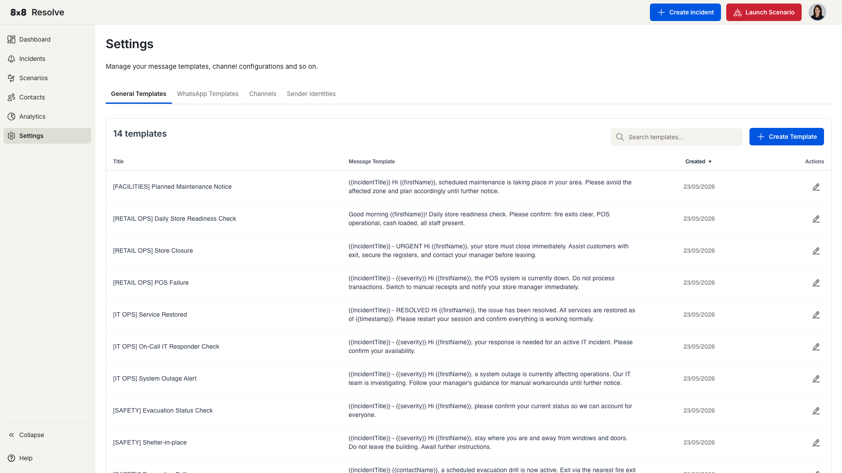Edit the On-Call IT Responder Check template
Viewport: 842px width, 473px height.
816,346
